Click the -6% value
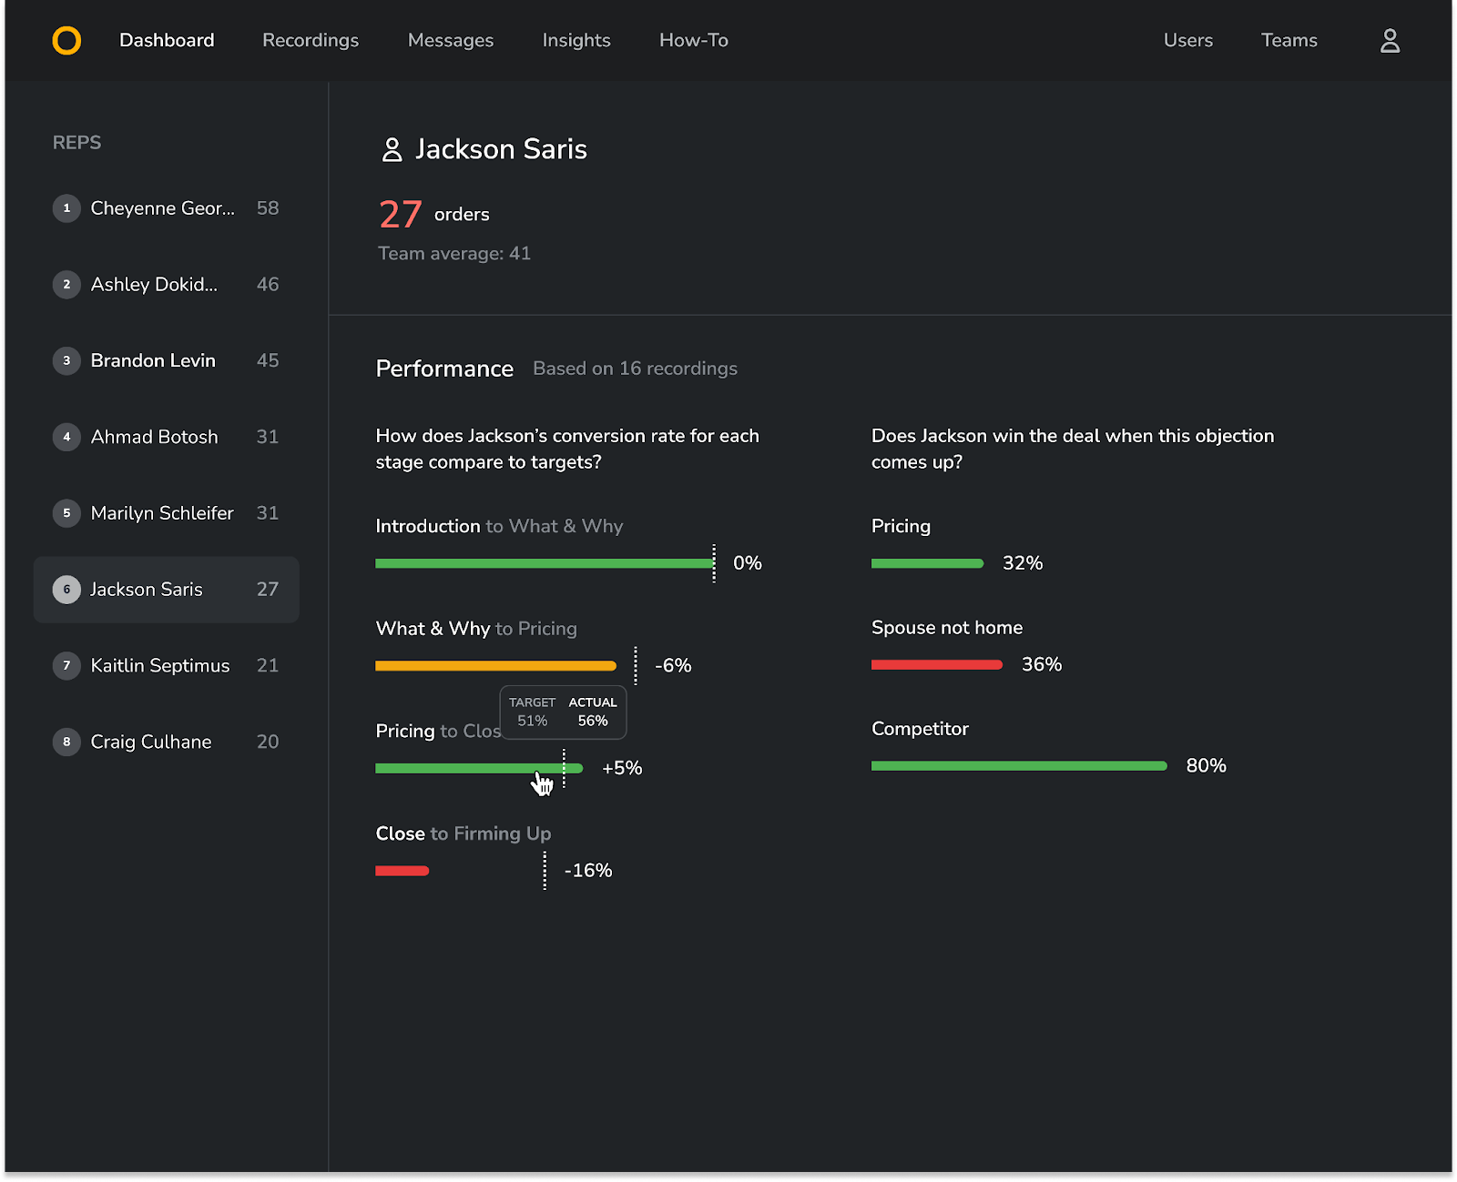This screenshot has width=1457, height=1182. [x=673, y=666]
